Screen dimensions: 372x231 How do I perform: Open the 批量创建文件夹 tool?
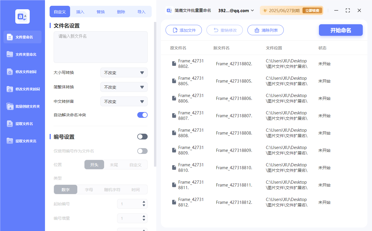[22, 106]
